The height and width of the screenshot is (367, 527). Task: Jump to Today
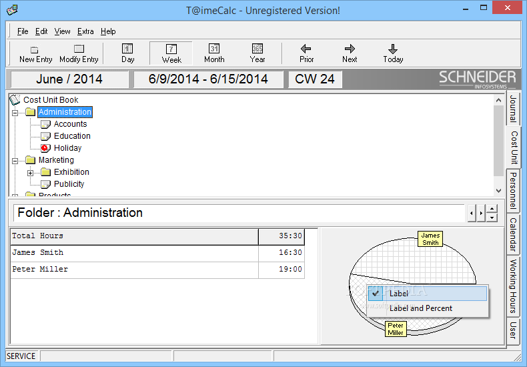[393, 53]
